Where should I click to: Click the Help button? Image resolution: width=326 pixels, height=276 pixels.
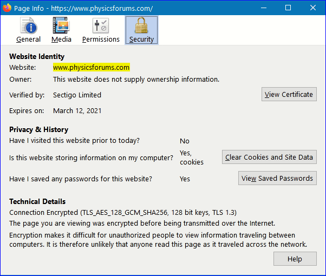click(x=295, y=259)
